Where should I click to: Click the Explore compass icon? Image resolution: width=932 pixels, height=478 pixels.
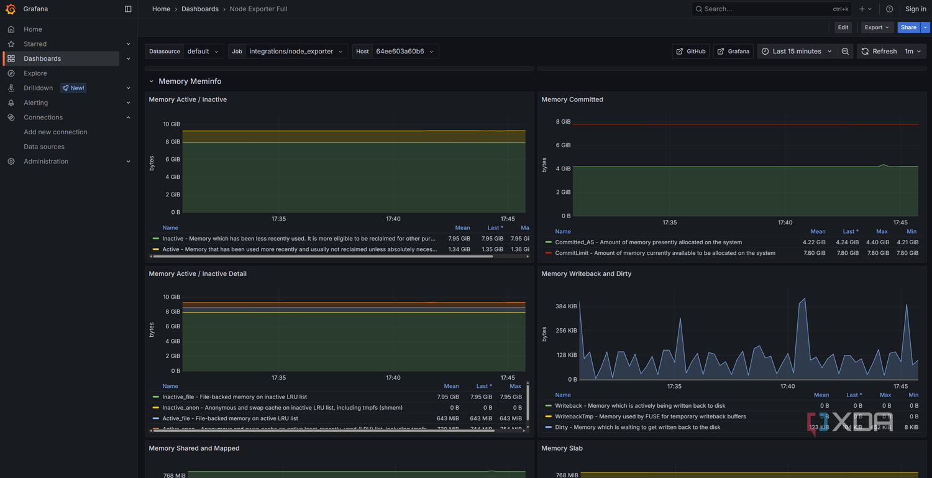(x=11, y=73)
